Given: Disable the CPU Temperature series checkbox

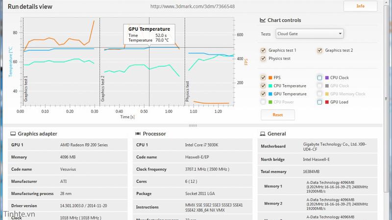Looking at the screenshot, I should tap(264, 86).
